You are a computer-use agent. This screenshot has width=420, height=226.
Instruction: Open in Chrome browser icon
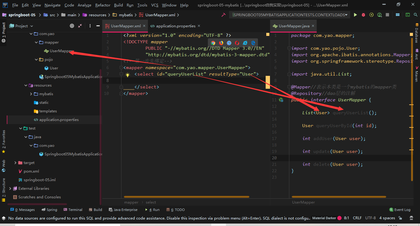pyautogui.click(x=213, y=43)
